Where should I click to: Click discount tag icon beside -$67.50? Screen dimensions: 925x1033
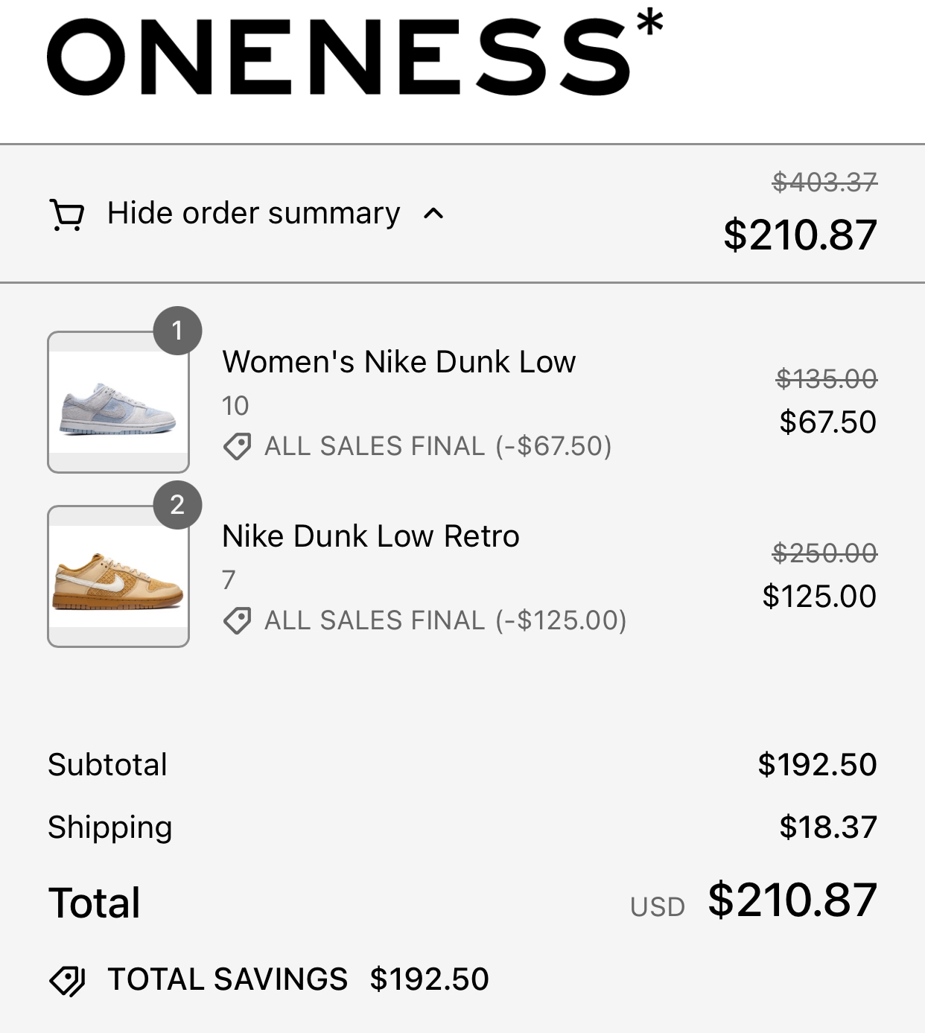(x=237, y=447)
